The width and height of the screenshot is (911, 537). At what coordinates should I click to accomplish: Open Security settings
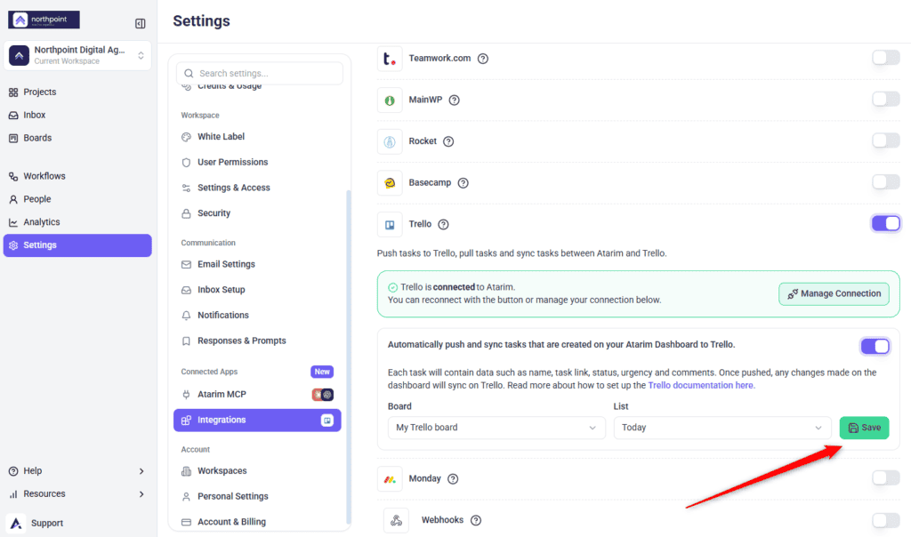coord(214,213)
